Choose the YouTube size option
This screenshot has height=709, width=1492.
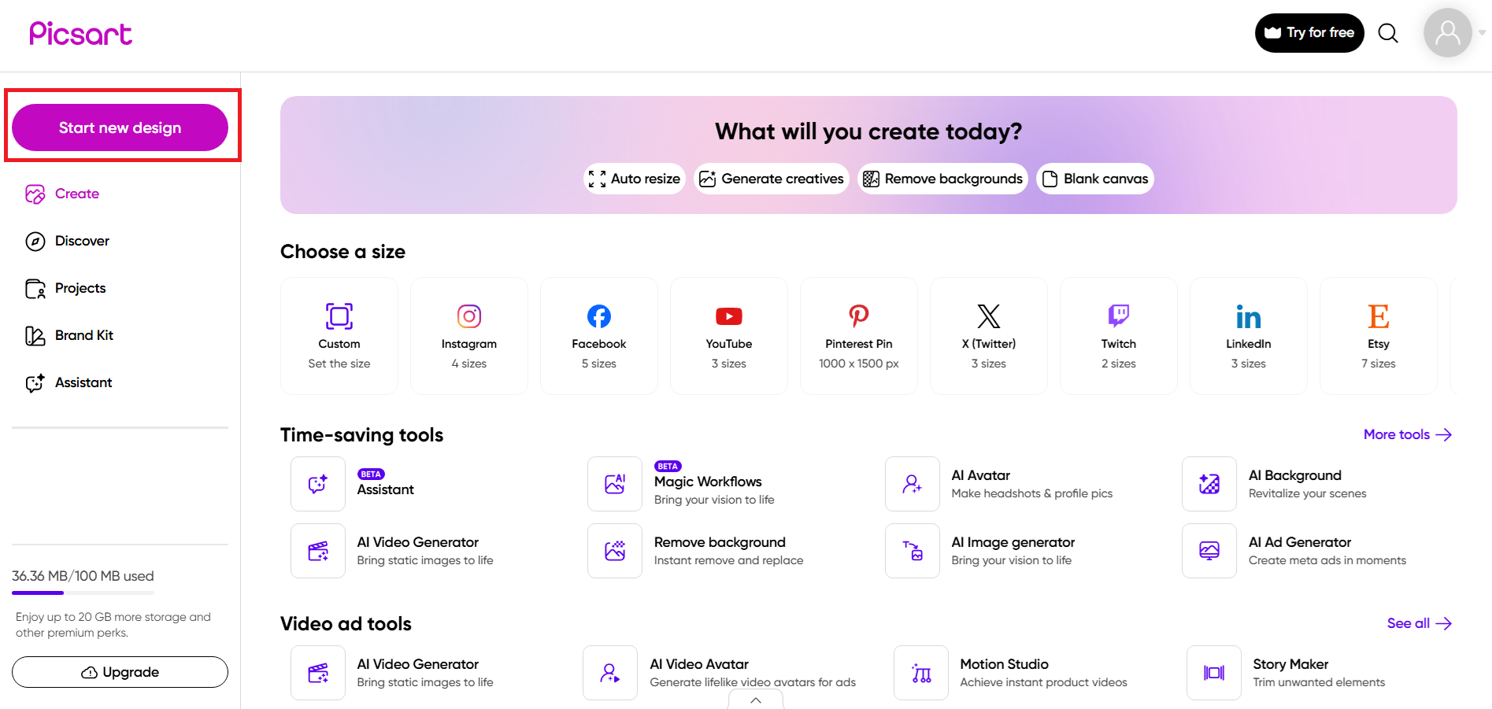coord(728,335)
